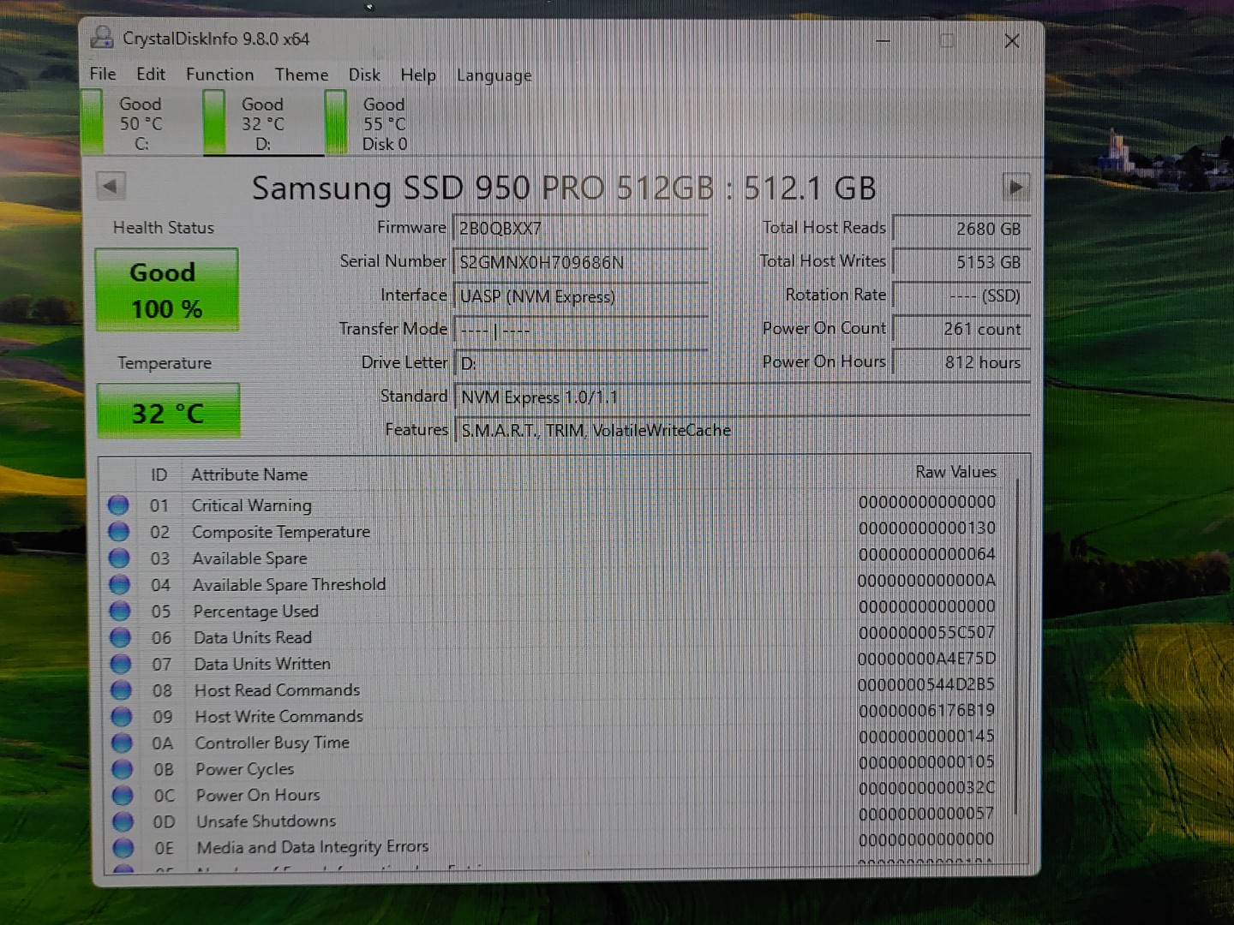Open the Theme menu

(x=302, y=75)
